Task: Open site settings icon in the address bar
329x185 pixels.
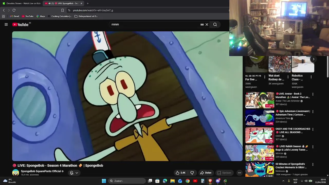Action: [x=69, y=10]
